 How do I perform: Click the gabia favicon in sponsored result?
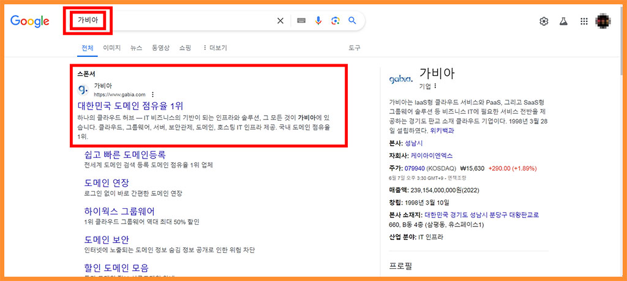coord(83,89)
